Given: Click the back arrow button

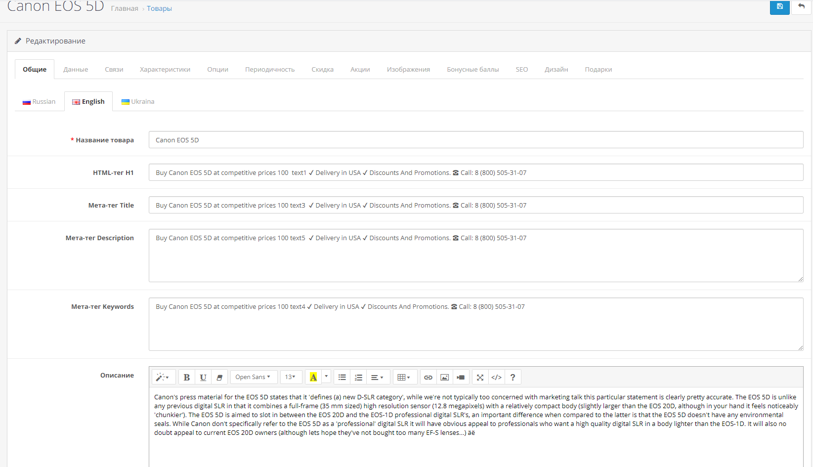Looking at the screenshot, I should point(801,7).
